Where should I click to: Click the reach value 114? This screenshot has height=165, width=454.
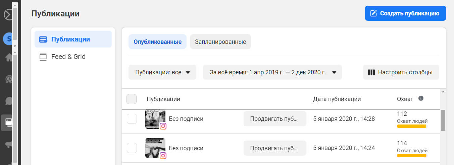402,143
